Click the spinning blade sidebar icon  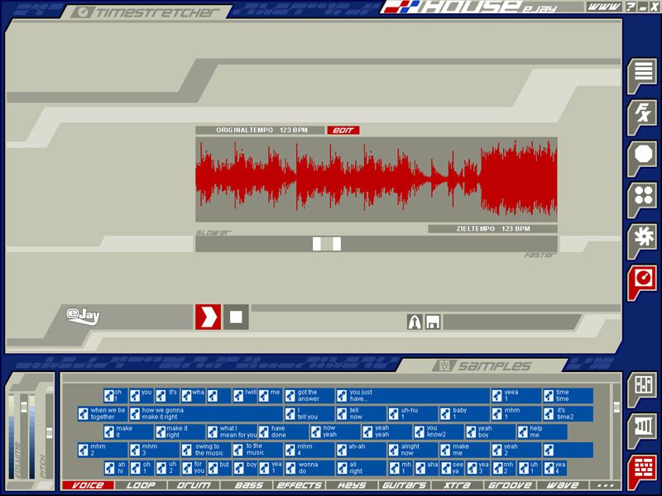click(642, 238)
